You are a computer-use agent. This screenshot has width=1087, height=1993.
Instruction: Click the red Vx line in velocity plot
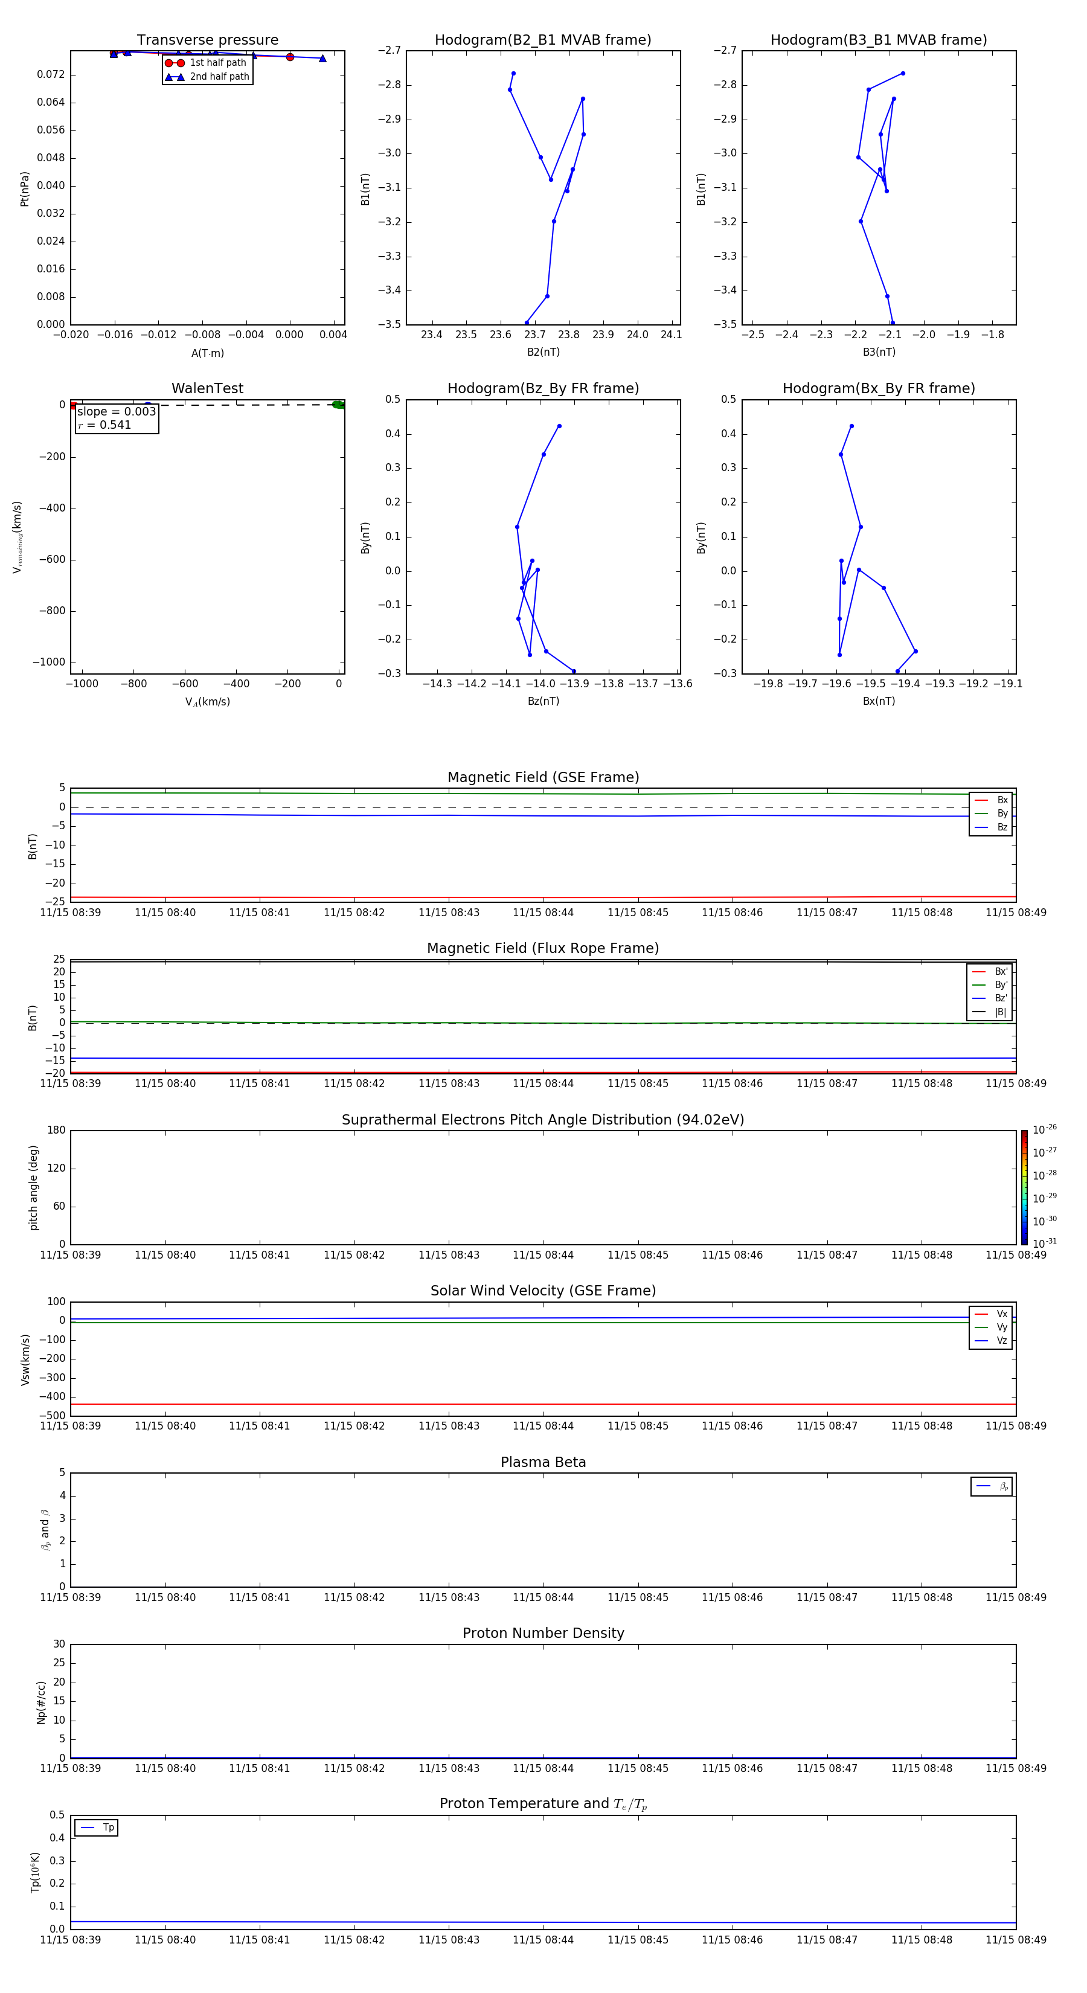coord(543,1404)
